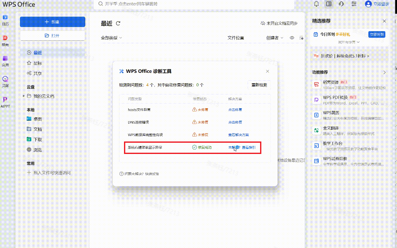Close the WPS Office 诊断工具 dialog
Viewport: 397px width, 248px height.
pyautogui.click(x=267, y=72)
